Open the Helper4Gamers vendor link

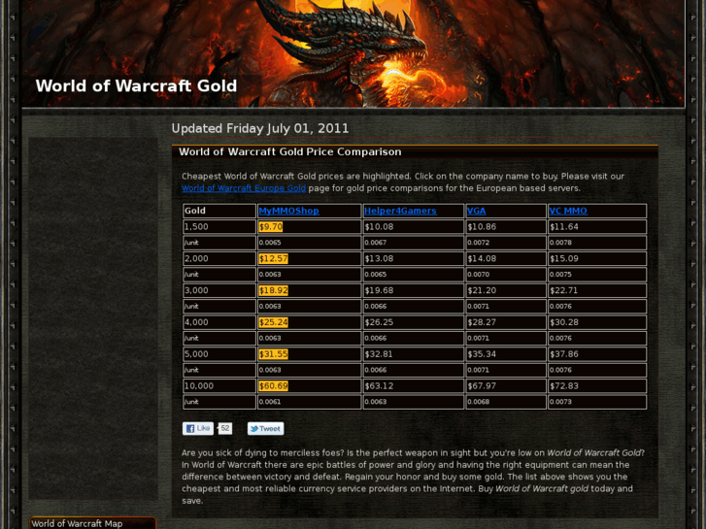pos(400,211)
